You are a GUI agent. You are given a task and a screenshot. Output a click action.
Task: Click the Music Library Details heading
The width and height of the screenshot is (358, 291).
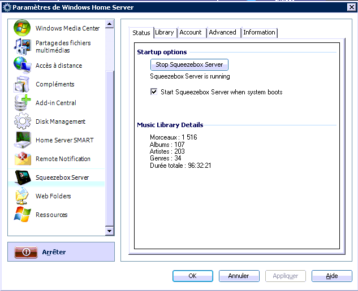pyautogui.click(x=170, y=125)
